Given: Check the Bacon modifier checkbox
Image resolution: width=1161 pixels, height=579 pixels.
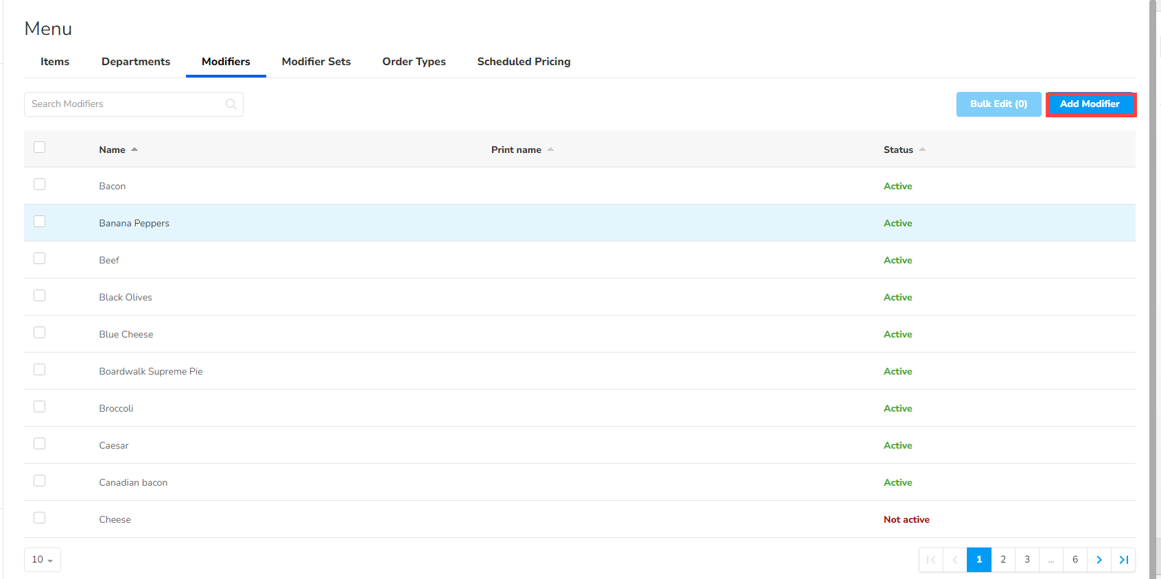Looking at the screenshot, I should tap(40, 185).
